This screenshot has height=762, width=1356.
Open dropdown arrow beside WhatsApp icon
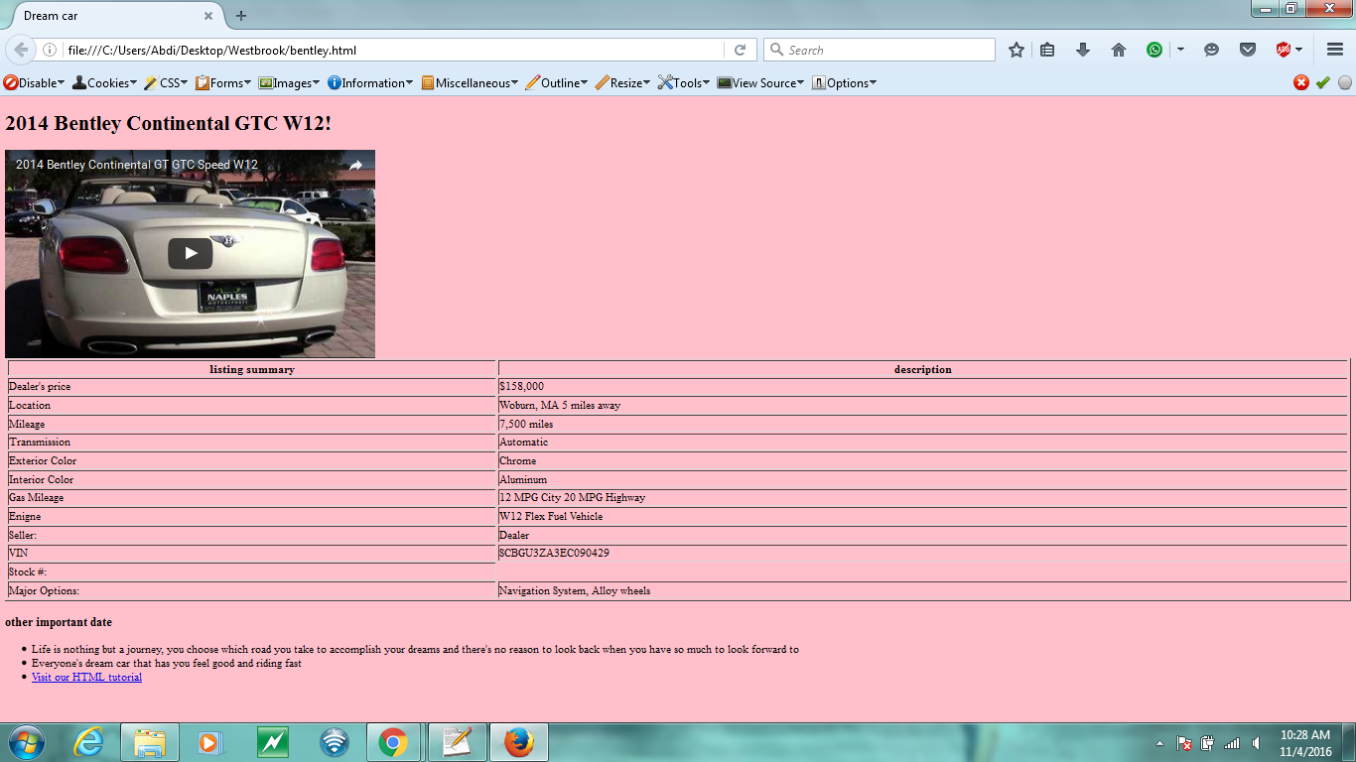click(1180, 50)
